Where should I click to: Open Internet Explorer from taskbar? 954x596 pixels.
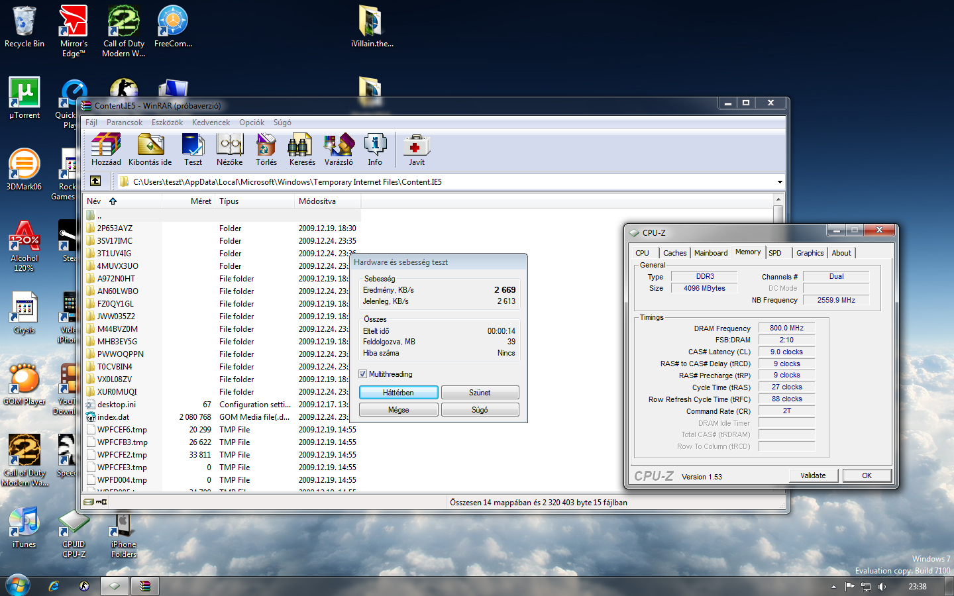(x=54, y=586)
